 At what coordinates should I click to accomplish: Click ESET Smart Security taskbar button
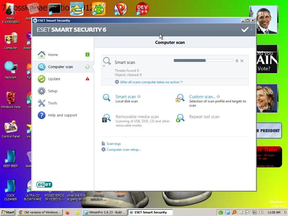click(x=150, y=212)
